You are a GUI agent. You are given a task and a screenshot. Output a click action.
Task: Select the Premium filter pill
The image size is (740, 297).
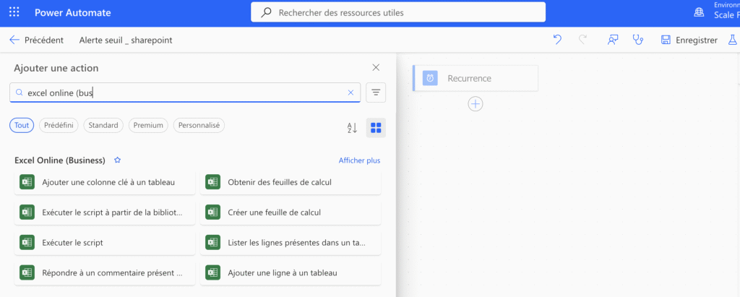coord(148,125)
